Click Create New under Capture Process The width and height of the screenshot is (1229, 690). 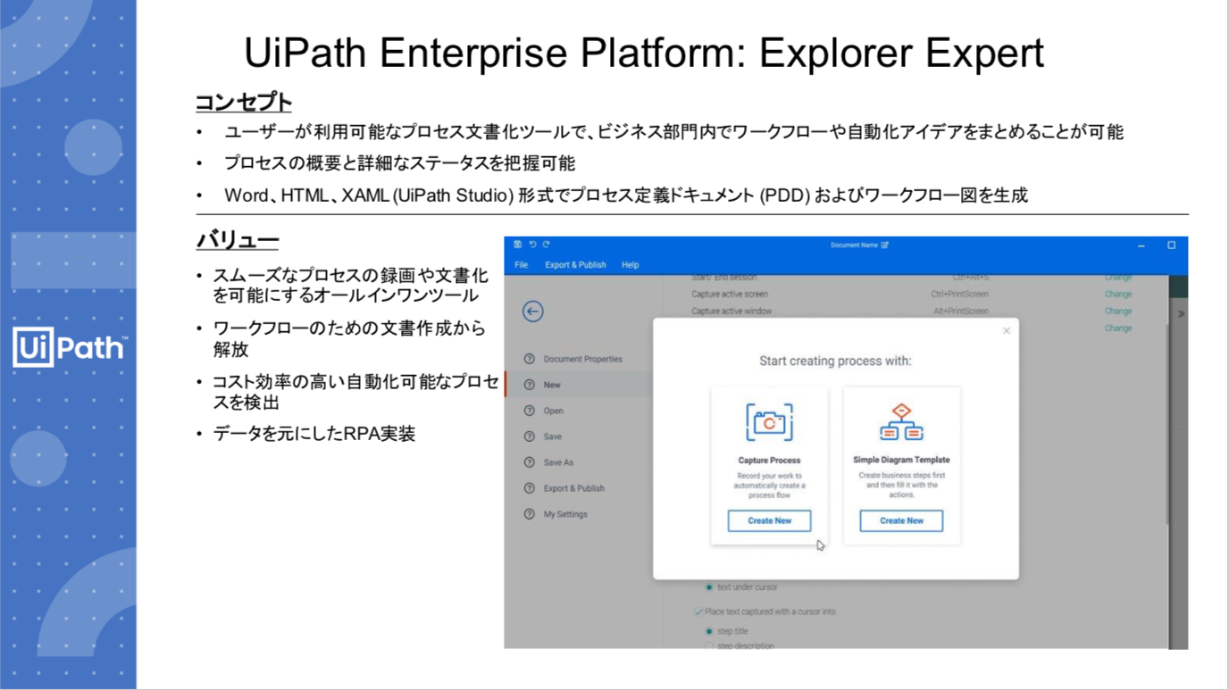pyautogui.click(x=769, y=520)
